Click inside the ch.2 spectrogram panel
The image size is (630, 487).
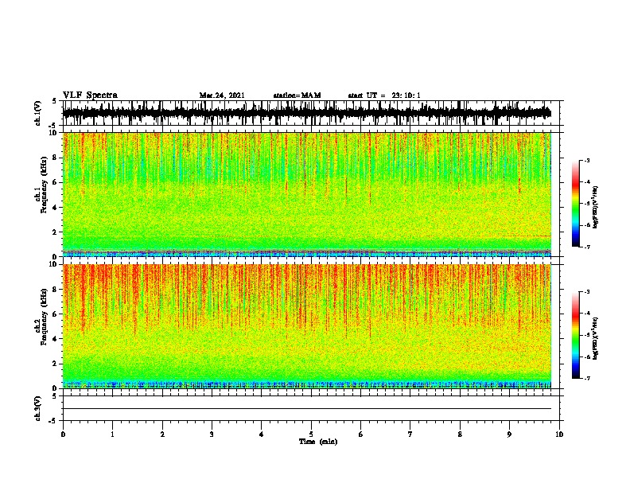coord(306,326)
